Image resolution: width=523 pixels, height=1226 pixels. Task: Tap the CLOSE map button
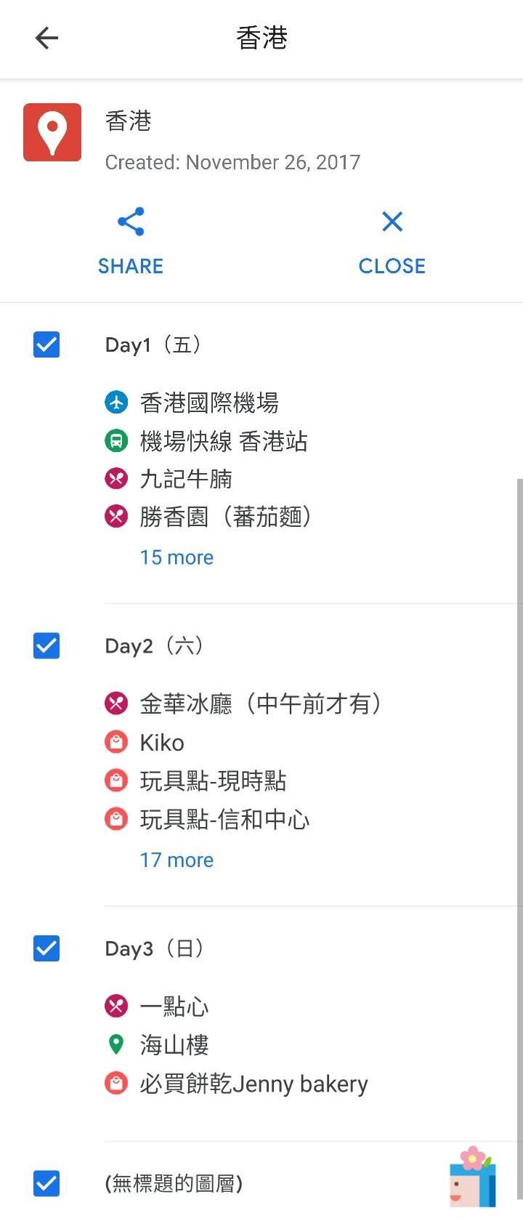(x=392, y=243)
